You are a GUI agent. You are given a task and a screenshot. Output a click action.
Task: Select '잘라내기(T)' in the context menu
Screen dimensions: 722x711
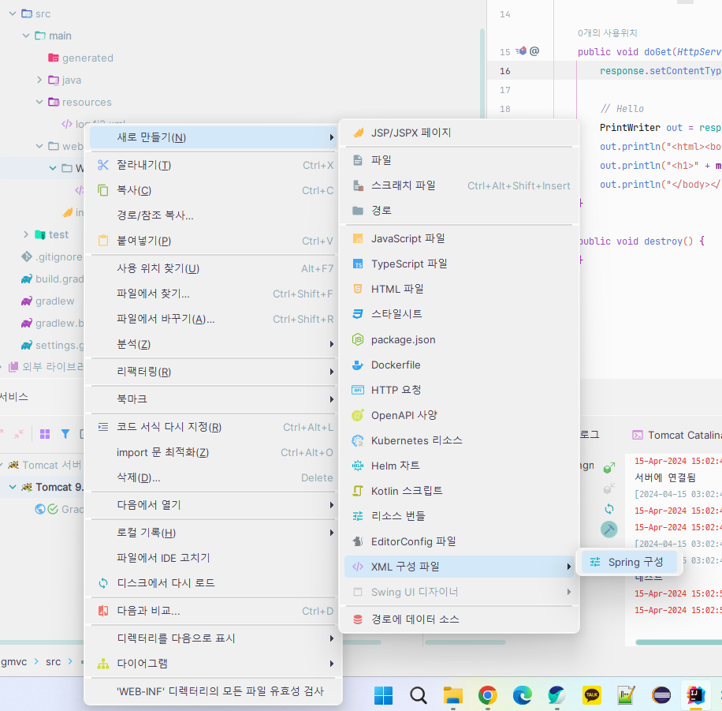(x=213, y=165)
